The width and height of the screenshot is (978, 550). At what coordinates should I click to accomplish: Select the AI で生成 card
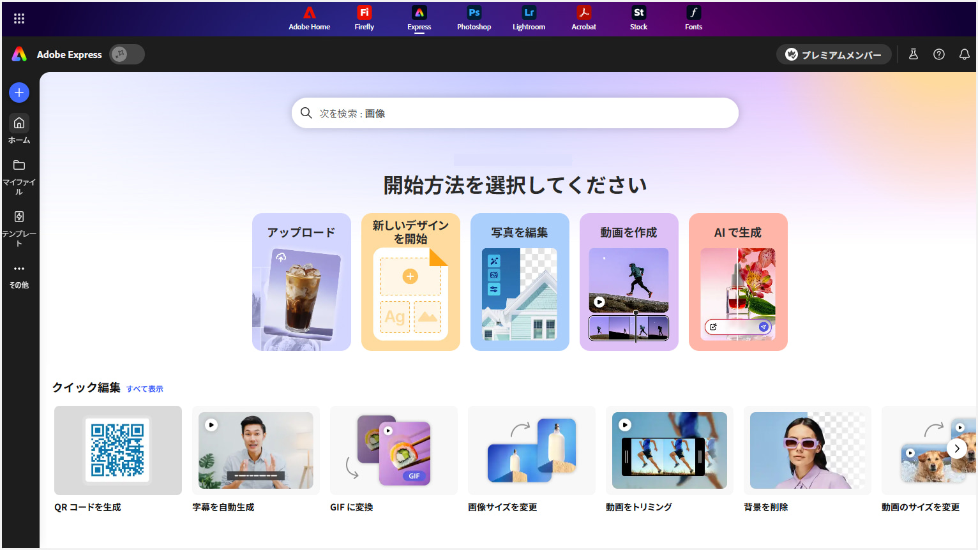point(738,281)
